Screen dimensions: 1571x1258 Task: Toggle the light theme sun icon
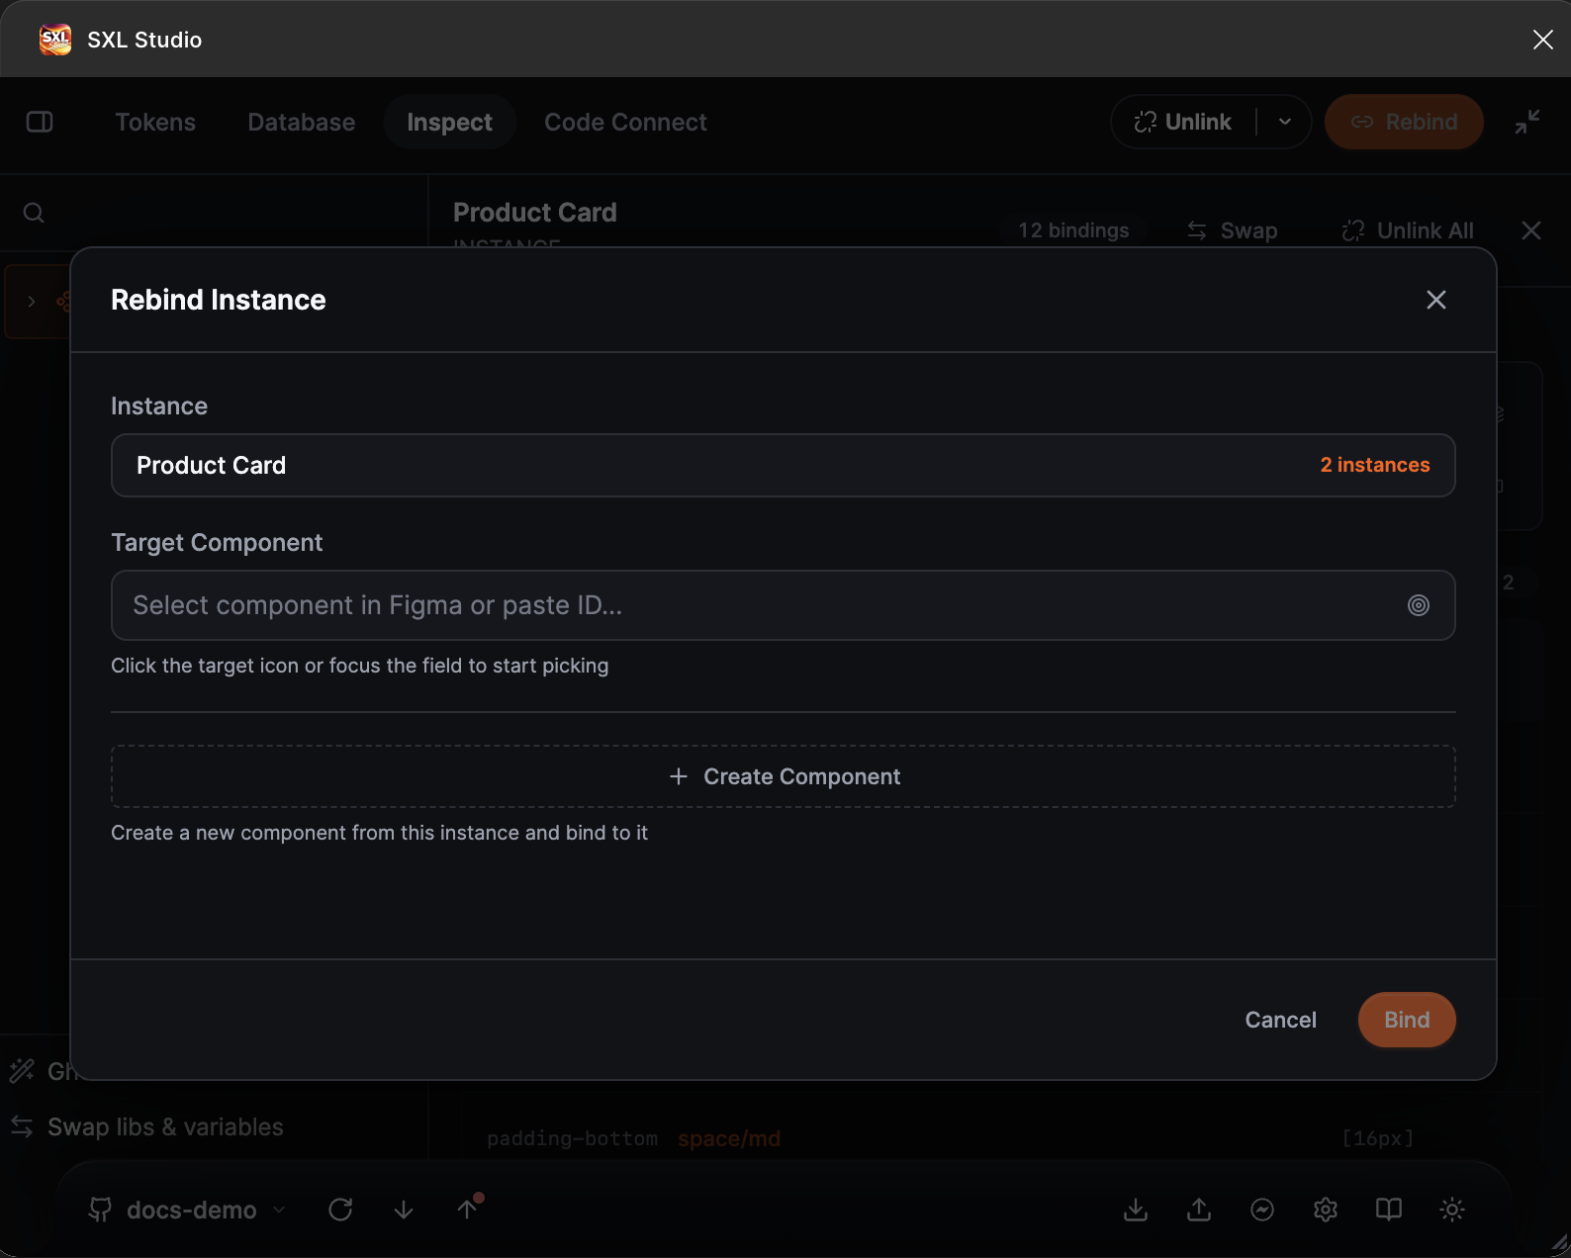(1452, 1210)
